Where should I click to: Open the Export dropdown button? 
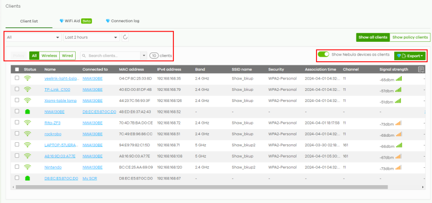[410, 56]
